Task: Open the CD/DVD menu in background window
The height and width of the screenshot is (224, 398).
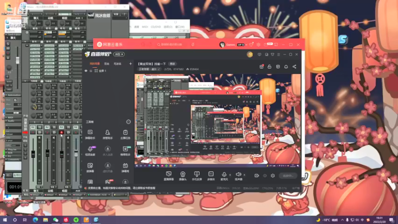Action: click(x=156, y=27)
